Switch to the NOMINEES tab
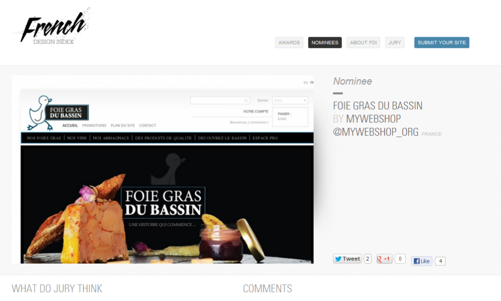Image resolution: width=501 pixels, height=301 pixels. (324, 43)
